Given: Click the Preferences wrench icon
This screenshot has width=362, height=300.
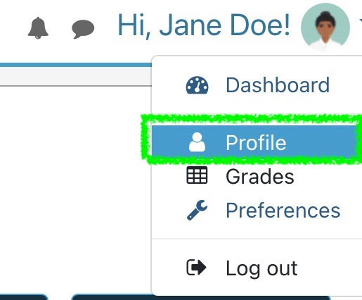Looking at the screenshot, I should tap(197, 210).
